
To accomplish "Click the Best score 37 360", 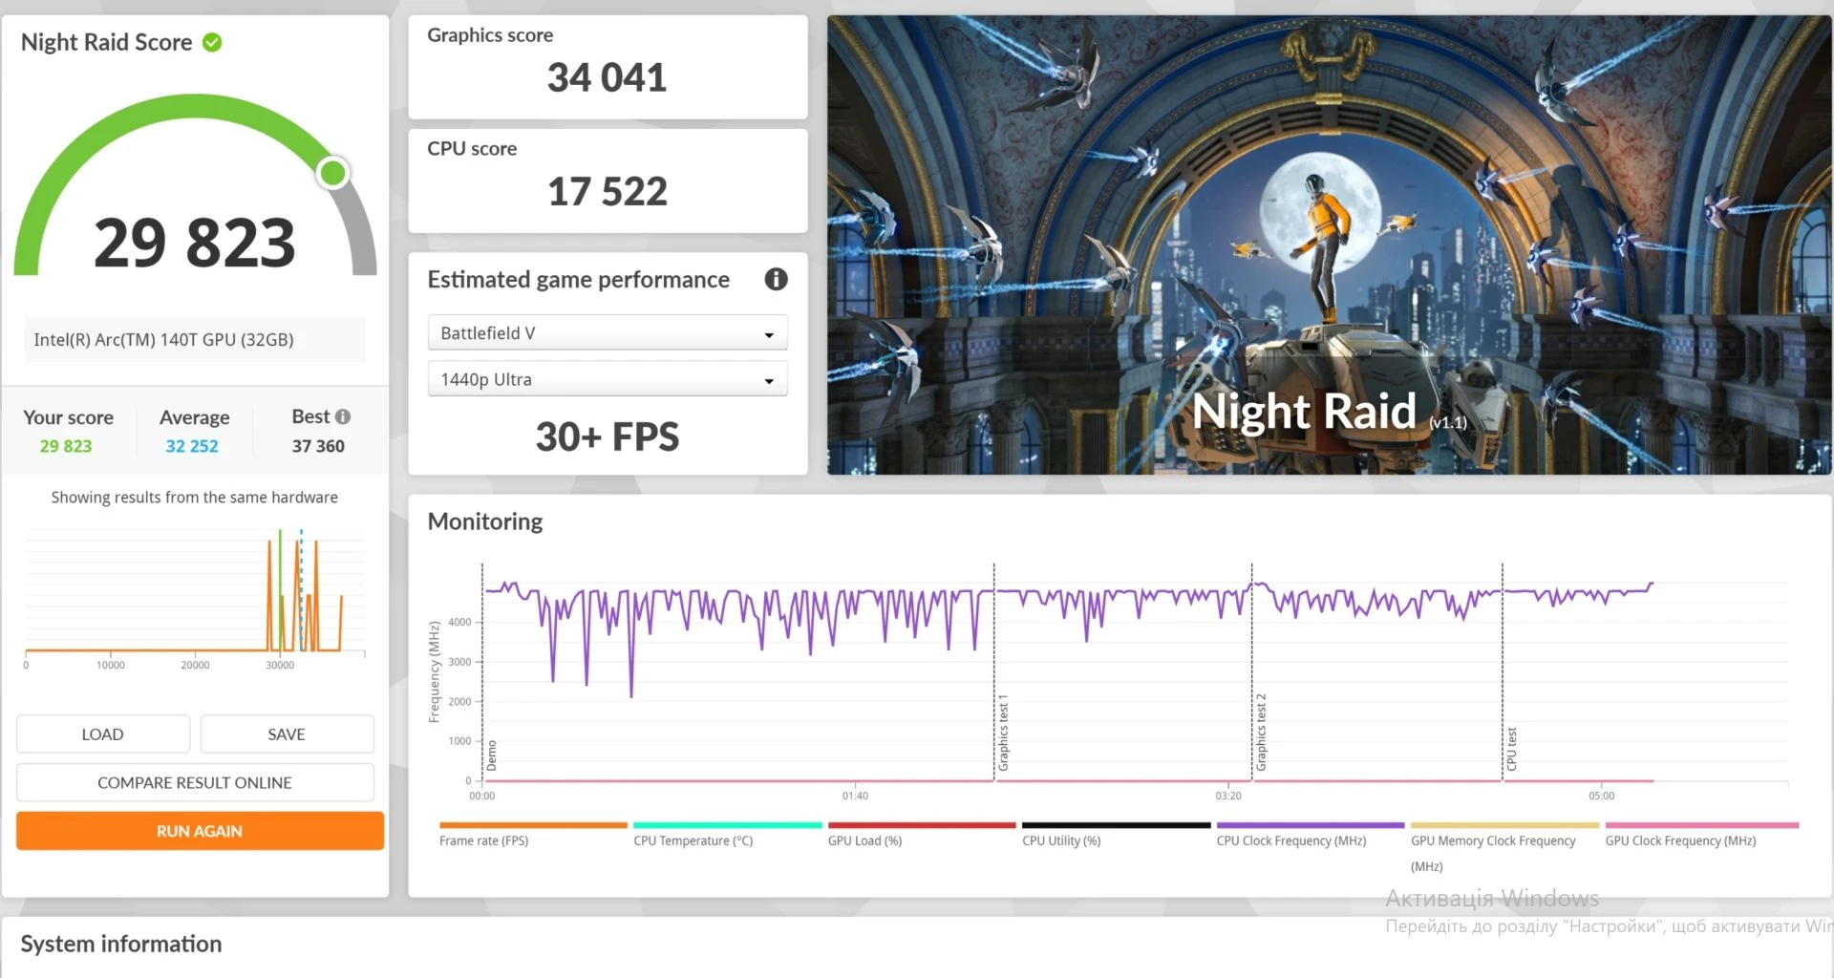I will click(x=318, y=446).
